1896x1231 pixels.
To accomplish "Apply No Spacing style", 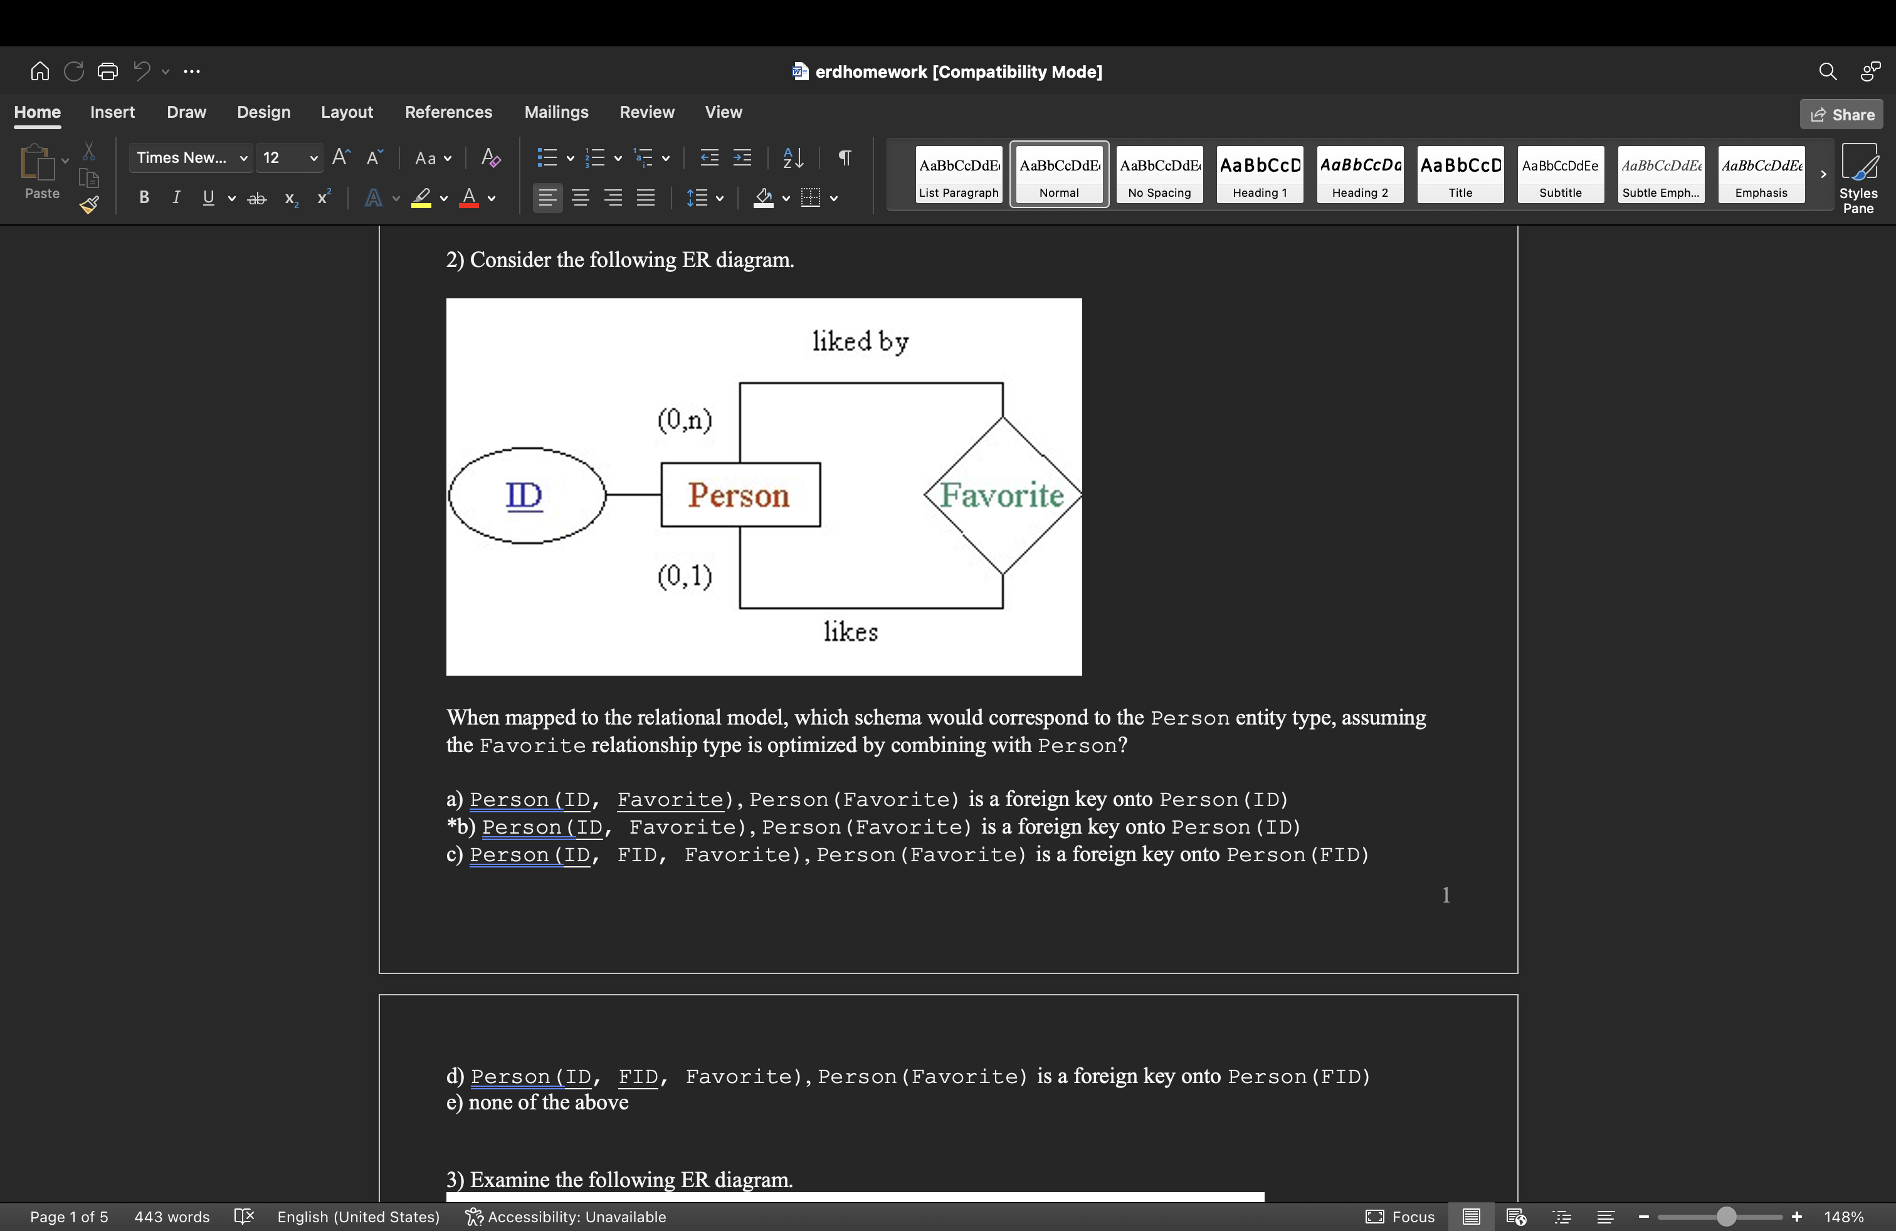I will [x=1159, y=174].
